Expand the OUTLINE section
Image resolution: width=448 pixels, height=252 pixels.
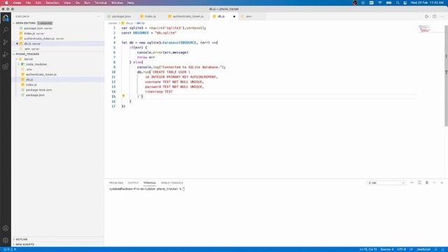click(22, 239)
